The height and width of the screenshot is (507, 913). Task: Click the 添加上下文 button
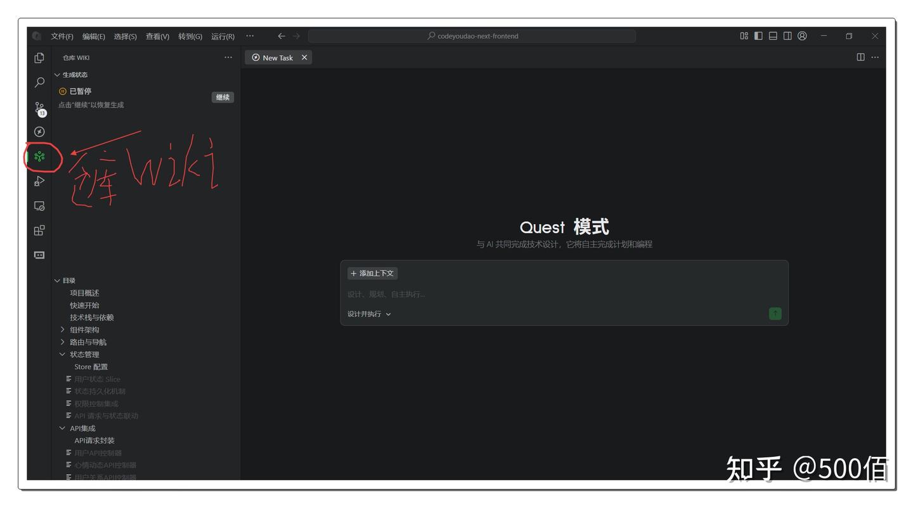[x=372, y=273]
